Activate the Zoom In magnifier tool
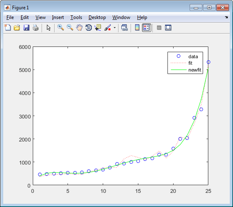233x207 pixels. click(x=61, y=27)
